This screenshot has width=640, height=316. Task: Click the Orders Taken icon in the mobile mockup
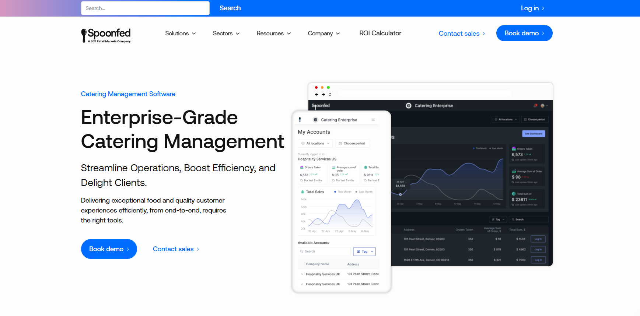[302, 167]
